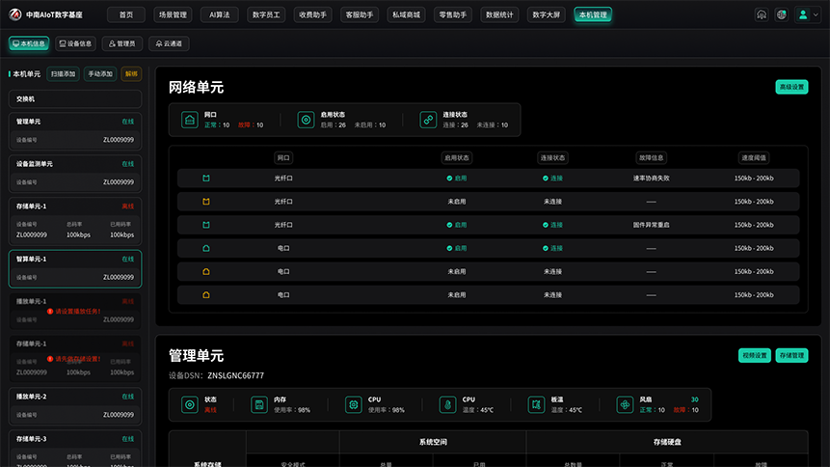Image resolution: width=830 pixels, height=467 pixels.
Task: Click the 存储管理 button
Action: 791,356
